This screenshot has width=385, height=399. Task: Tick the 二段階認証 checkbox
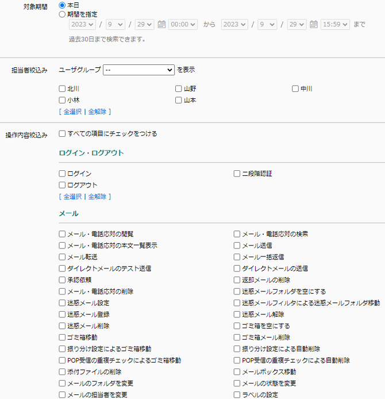pyautogui.click(x=237, y=174)
